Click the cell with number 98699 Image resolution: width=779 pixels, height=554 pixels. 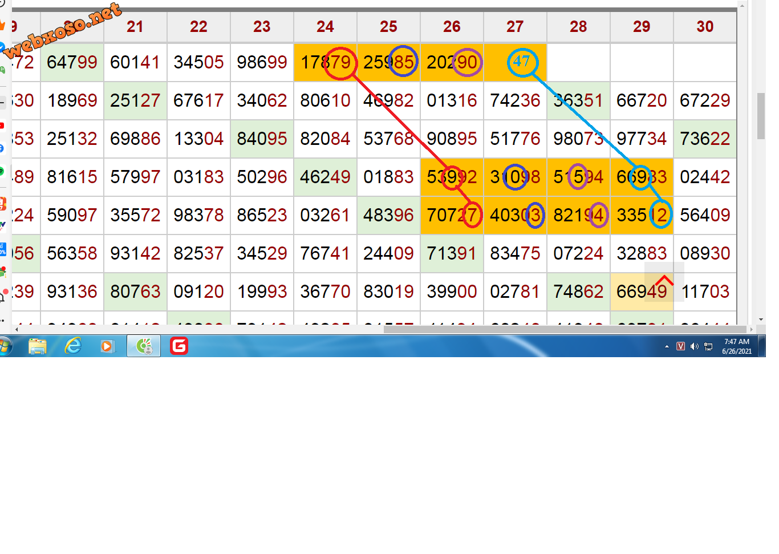(x=262, y=62)
